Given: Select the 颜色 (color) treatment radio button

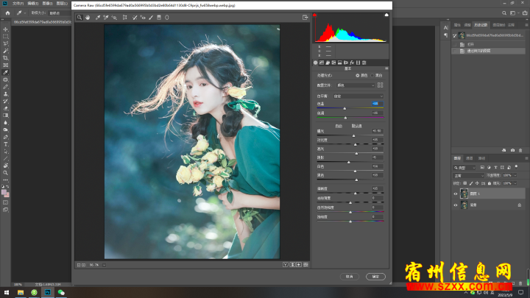Looking at the screenshot, I should (357, 75).
